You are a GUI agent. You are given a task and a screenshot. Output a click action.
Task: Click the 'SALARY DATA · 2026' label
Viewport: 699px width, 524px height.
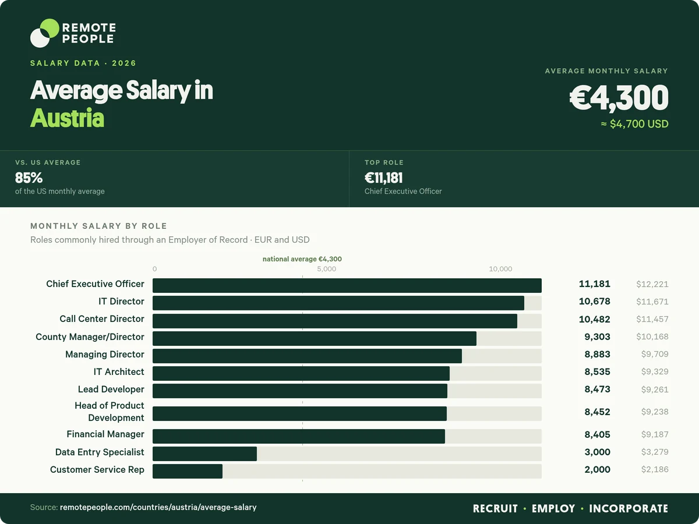click(x=83, y=63)
